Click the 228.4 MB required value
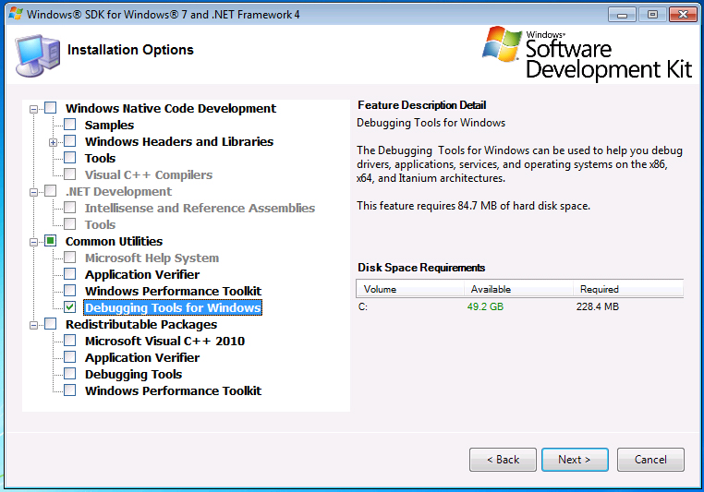 [x=598, y=306]
